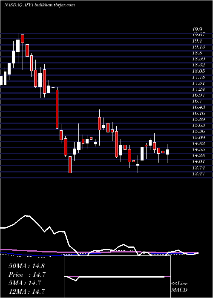The width and height of the screenshot is (213, 298).
Task: Click the 16.43 price axis label
Action: point(199,107)
